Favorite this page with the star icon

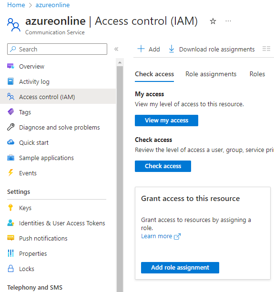coord(213,21)
